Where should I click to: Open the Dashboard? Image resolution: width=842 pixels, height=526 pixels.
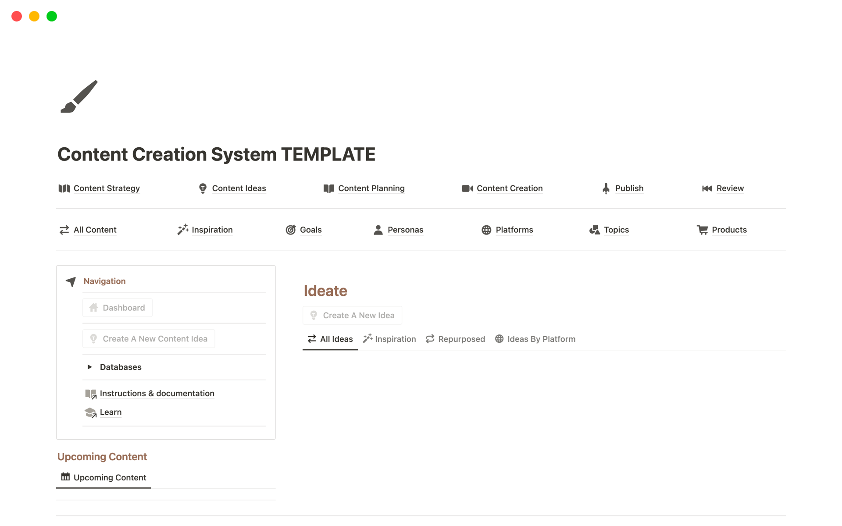[x=117, y=308]
